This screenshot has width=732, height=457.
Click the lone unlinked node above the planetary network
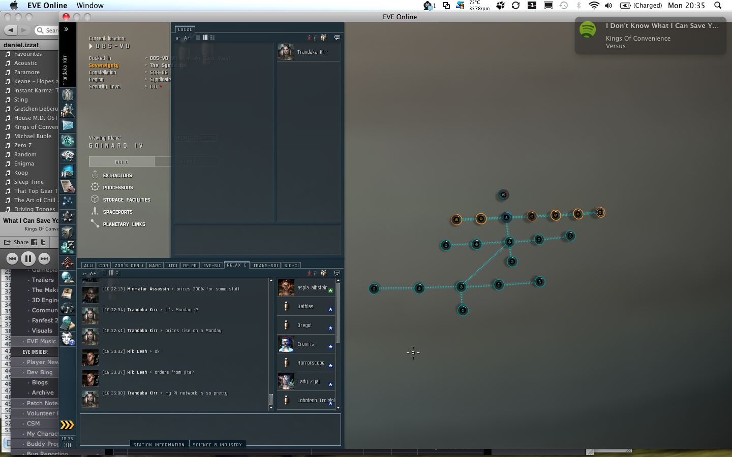point(503,194)
